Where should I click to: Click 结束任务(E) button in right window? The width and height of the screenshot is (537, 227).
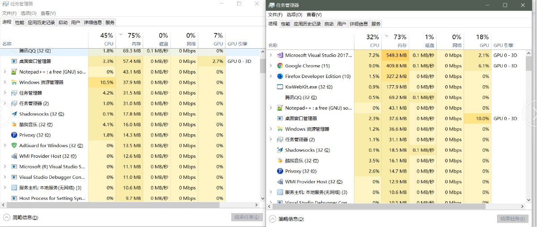click(x=512, y=219)
